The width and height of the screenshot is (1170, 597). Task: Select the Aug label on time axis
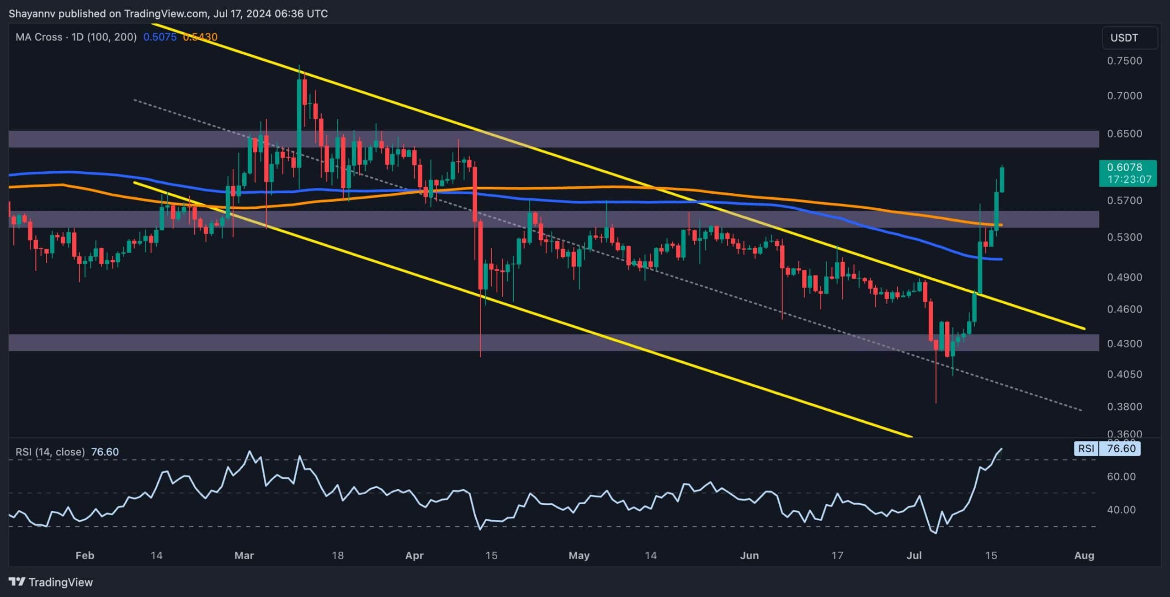point(1084,555)
